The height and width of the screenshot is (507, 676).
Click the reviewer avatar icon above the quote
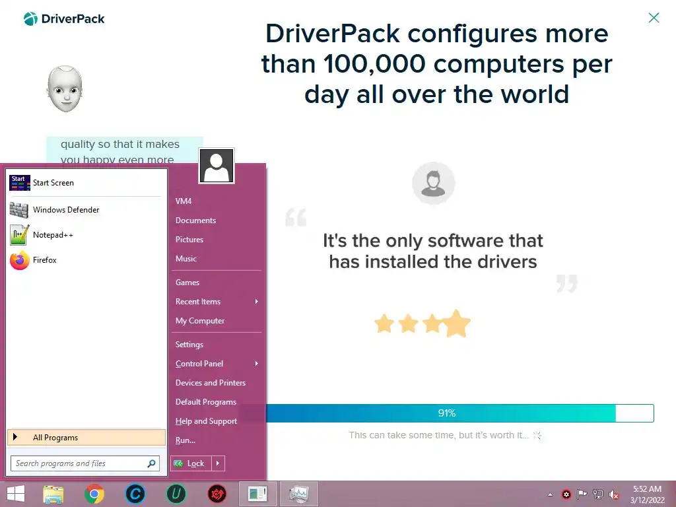[x=433, y=183]
